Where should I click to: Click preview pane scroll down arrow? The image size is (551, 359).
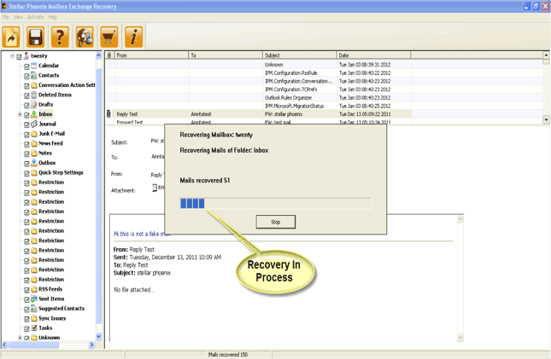pos(460,338)
